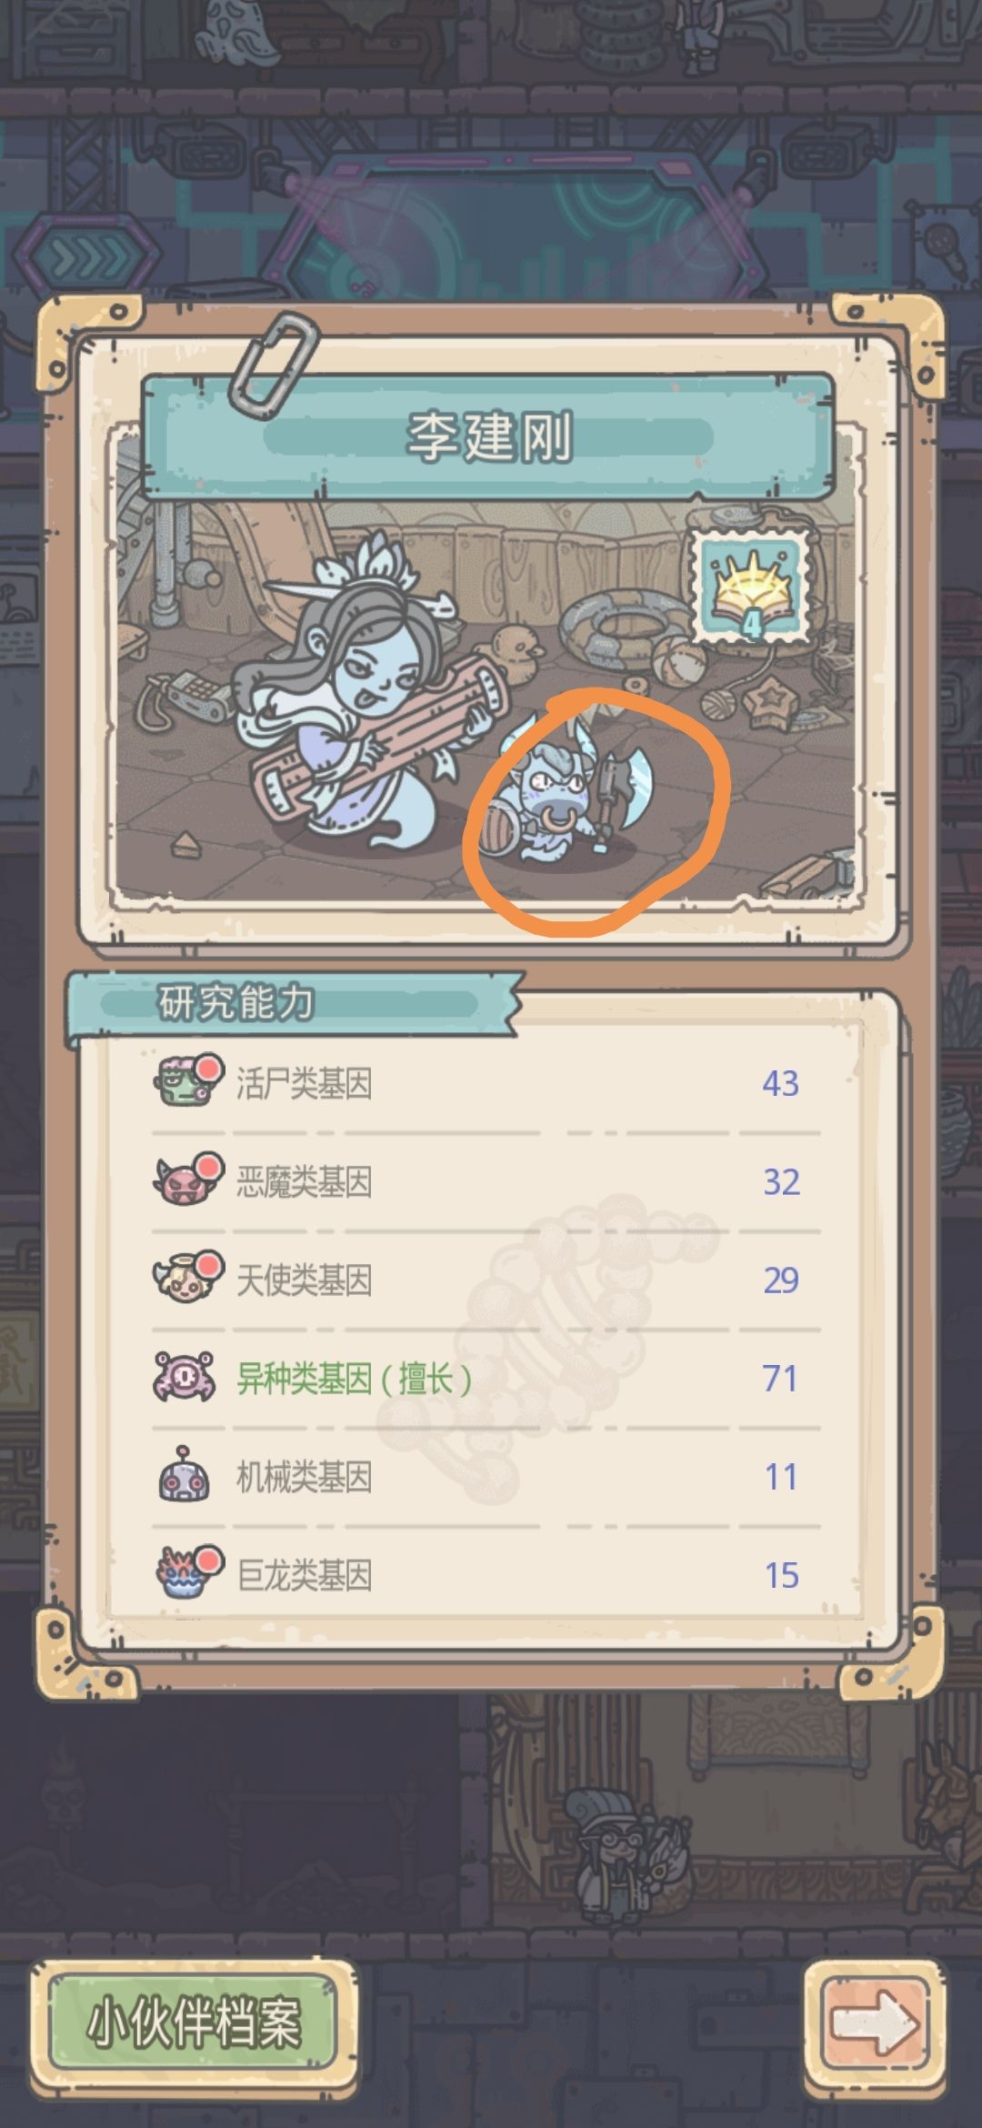Tap the demon gene icon

[186, 1179]
